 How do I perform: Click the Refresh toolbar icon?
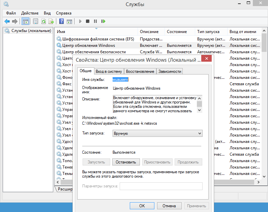[44, 21]
